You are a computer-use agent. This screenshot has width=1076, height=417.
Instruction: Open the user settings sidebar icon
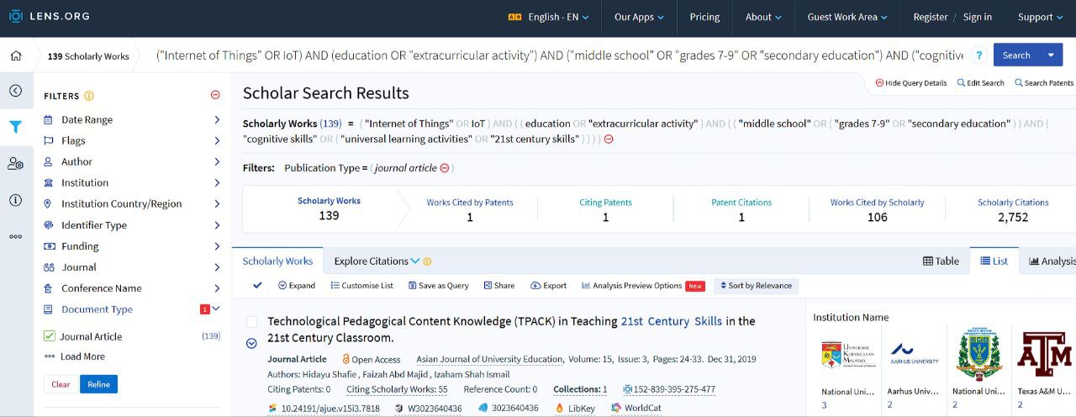click(x=16, y=164)
